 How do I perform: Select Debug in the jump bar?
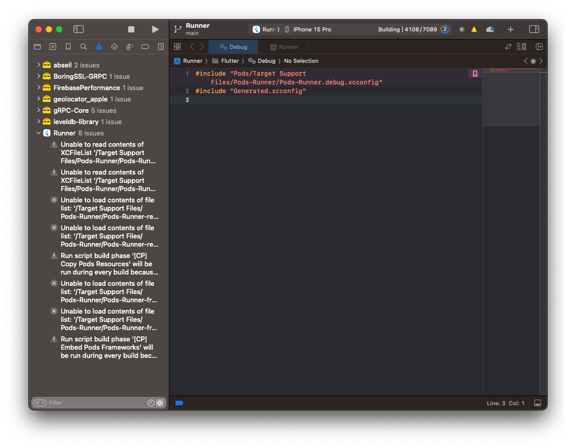click(x=262, y=61)
